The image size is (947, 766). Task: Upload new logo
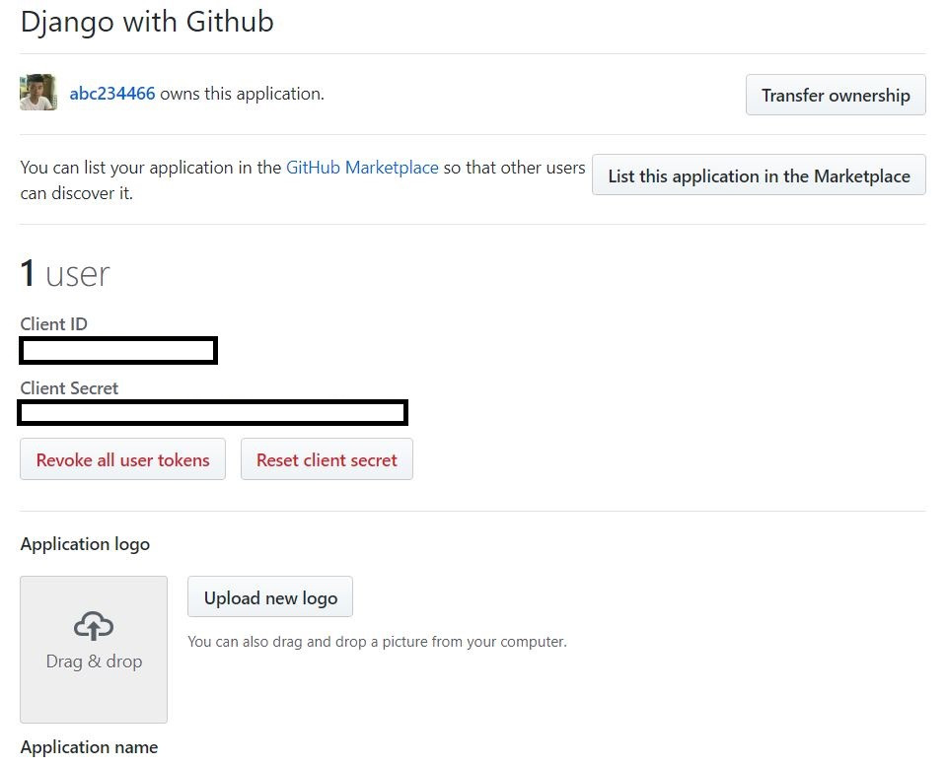click(270, 598)
